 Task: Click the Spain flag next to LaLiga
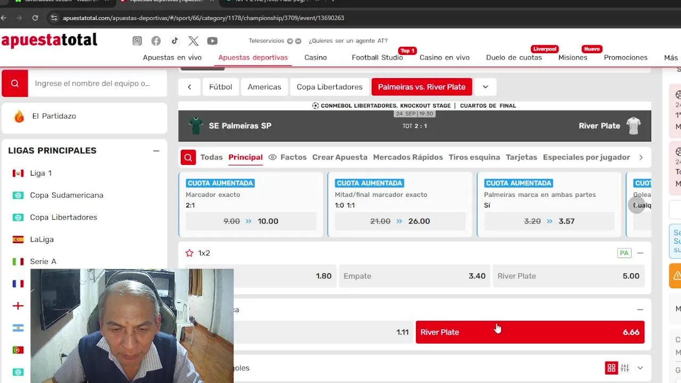click(x=18, y=239)
